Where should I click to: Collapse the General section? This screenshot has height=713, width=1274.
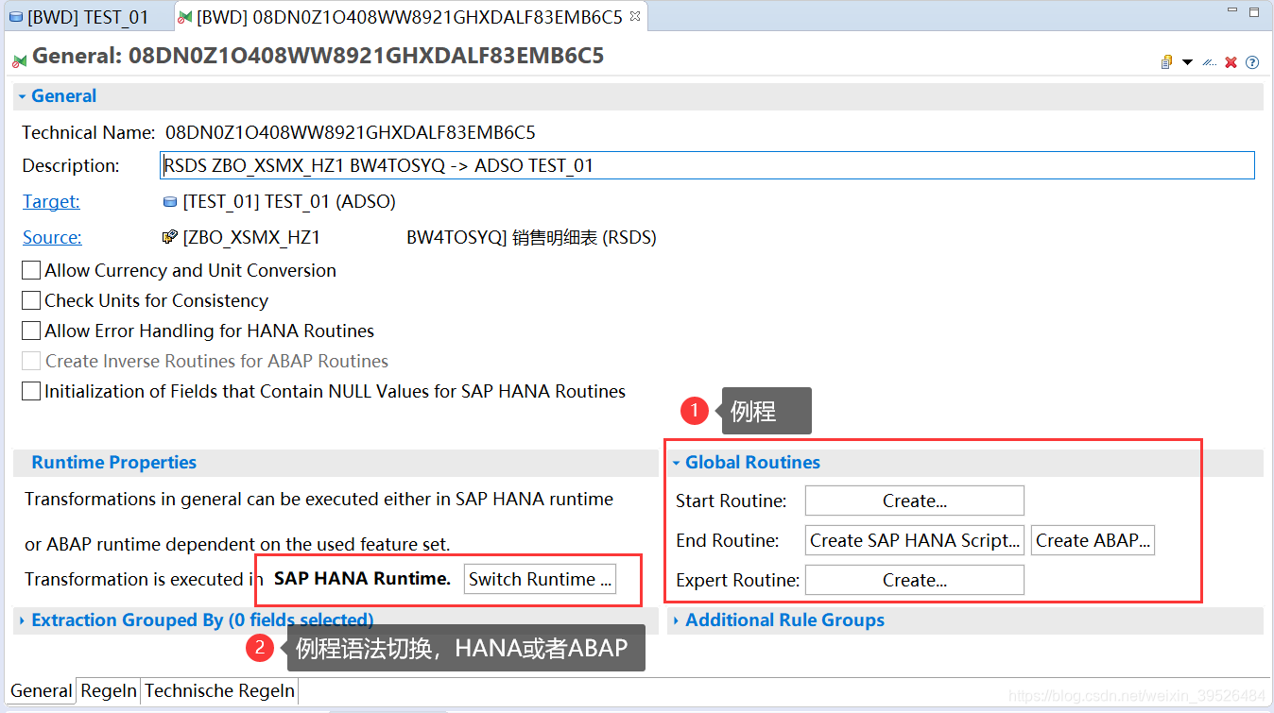coord(21,96)
